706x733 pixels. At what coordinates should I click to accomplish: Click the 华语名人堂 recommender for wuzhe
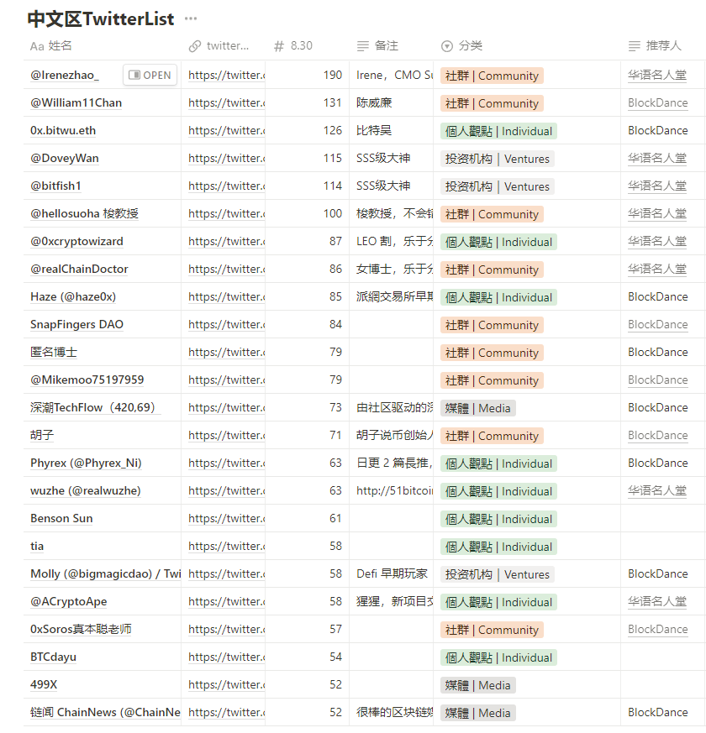(657, 491)
